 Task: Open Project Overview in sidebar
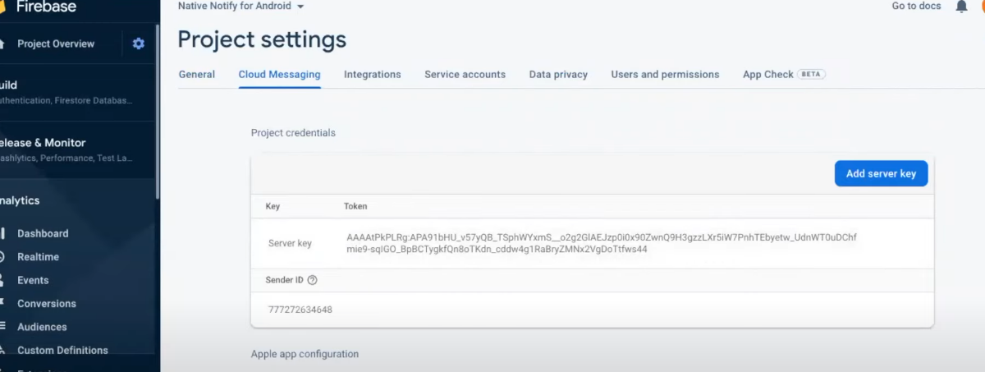[56, 44]
